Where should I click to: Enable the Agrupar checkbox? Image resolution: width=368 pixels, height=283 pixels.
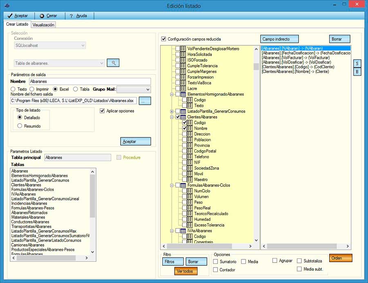tap(275, 261)
